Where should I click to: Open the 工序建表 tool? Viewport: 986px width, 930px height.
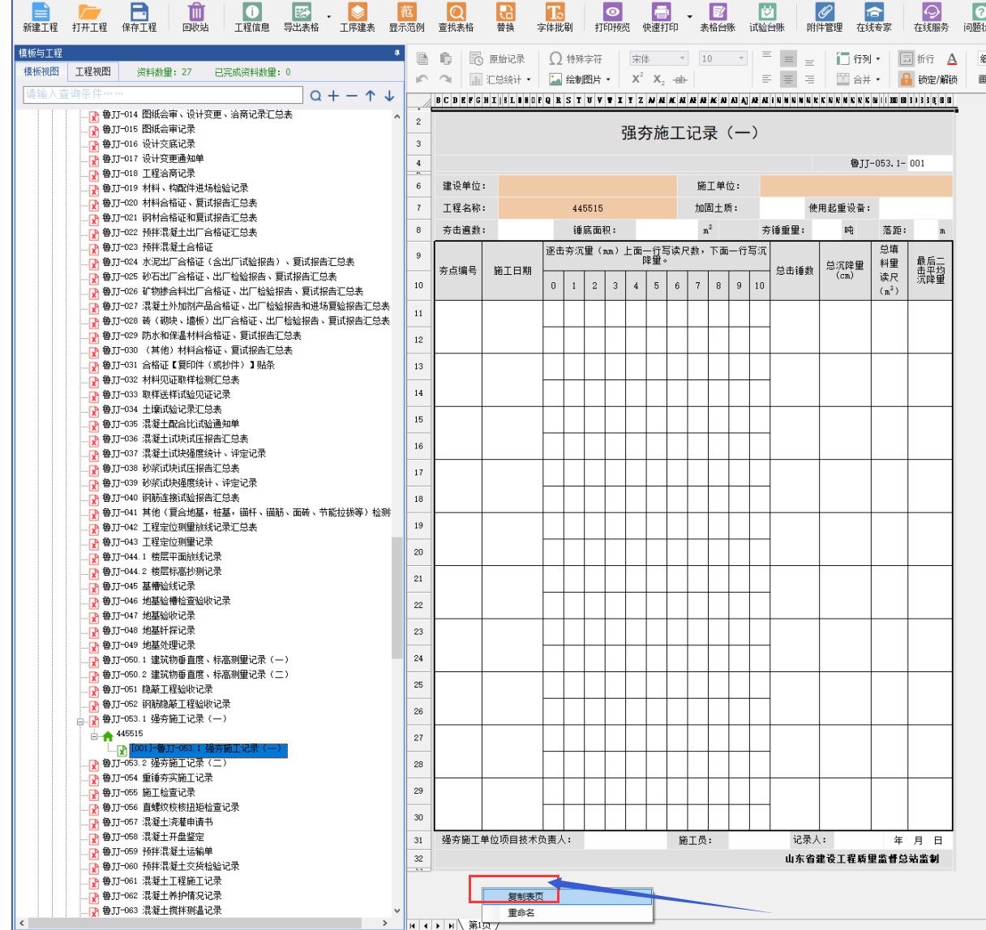coord(358,16)
